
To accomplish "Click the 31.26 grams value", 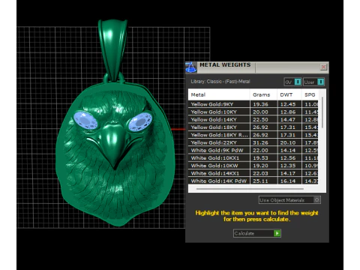I will click(260, 142).
